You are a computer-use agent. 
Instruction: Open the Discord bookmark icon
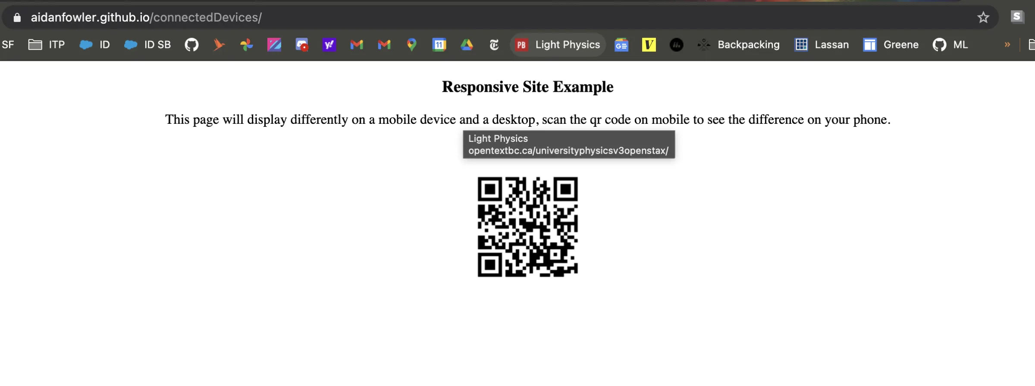point(302,44)
